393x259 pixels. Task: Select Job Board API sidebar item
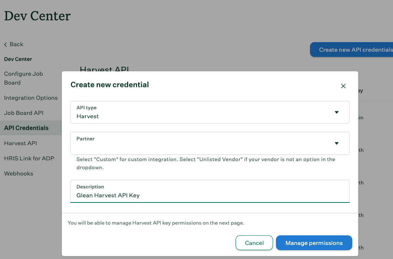24,113
